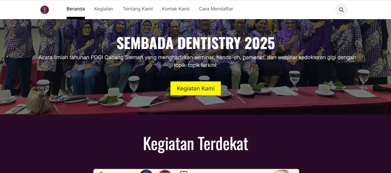
Task: Click the Acara ilmiah tahunan description text
Action: click(197, 61)
